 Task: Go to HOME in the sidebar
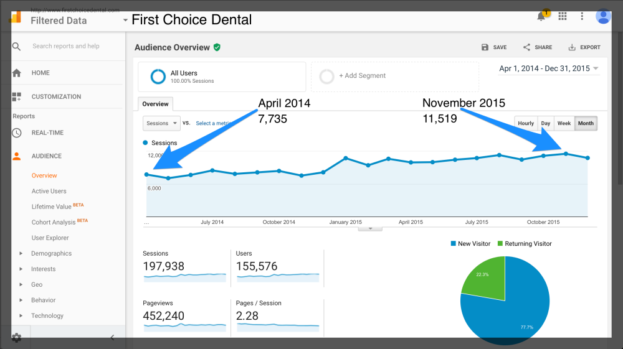[40, 73]
